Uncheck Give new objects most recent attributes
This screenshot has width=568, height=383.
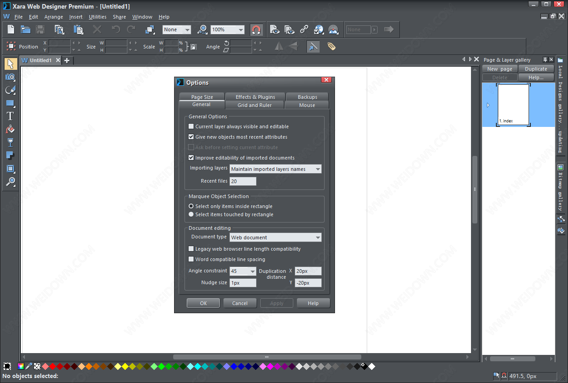coord(191,137)
